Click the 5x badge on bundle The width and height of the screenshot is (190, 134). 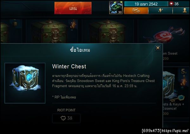pyautogui.click(x=184, y=71)
